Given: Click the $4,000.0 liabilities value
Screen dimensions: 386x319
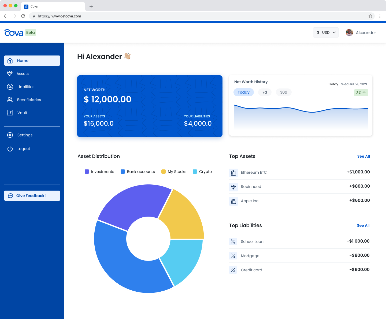Looking at the screenshot, I should point(198,123).
